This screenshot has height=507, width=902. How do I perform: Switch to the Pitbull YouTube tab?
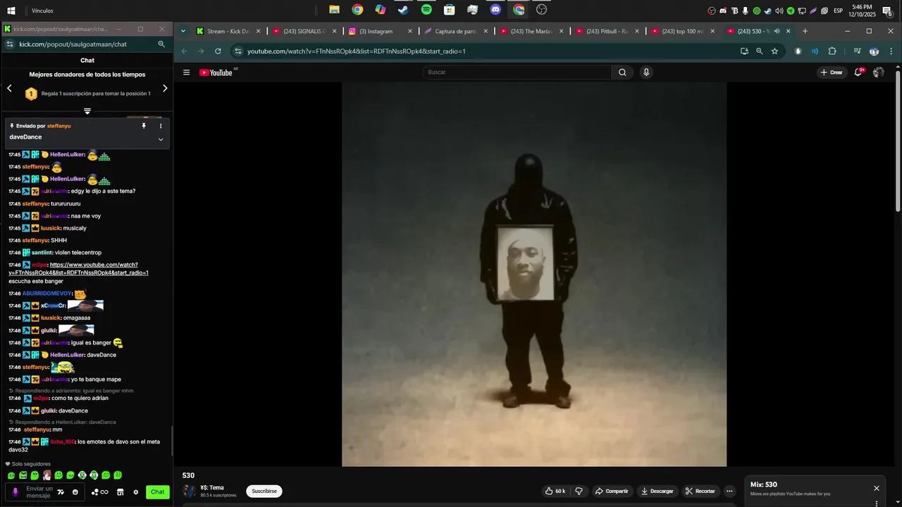(606, 31)
